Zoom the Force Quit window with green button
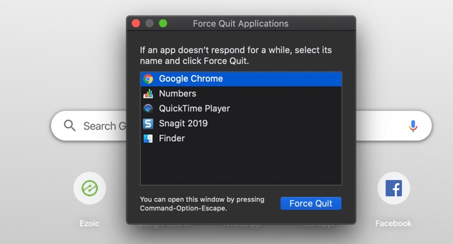Screen dimensions: 453x244 [x=163, y=23]
